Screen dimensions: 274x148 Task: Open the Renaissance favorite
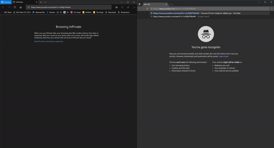(124, 12)
